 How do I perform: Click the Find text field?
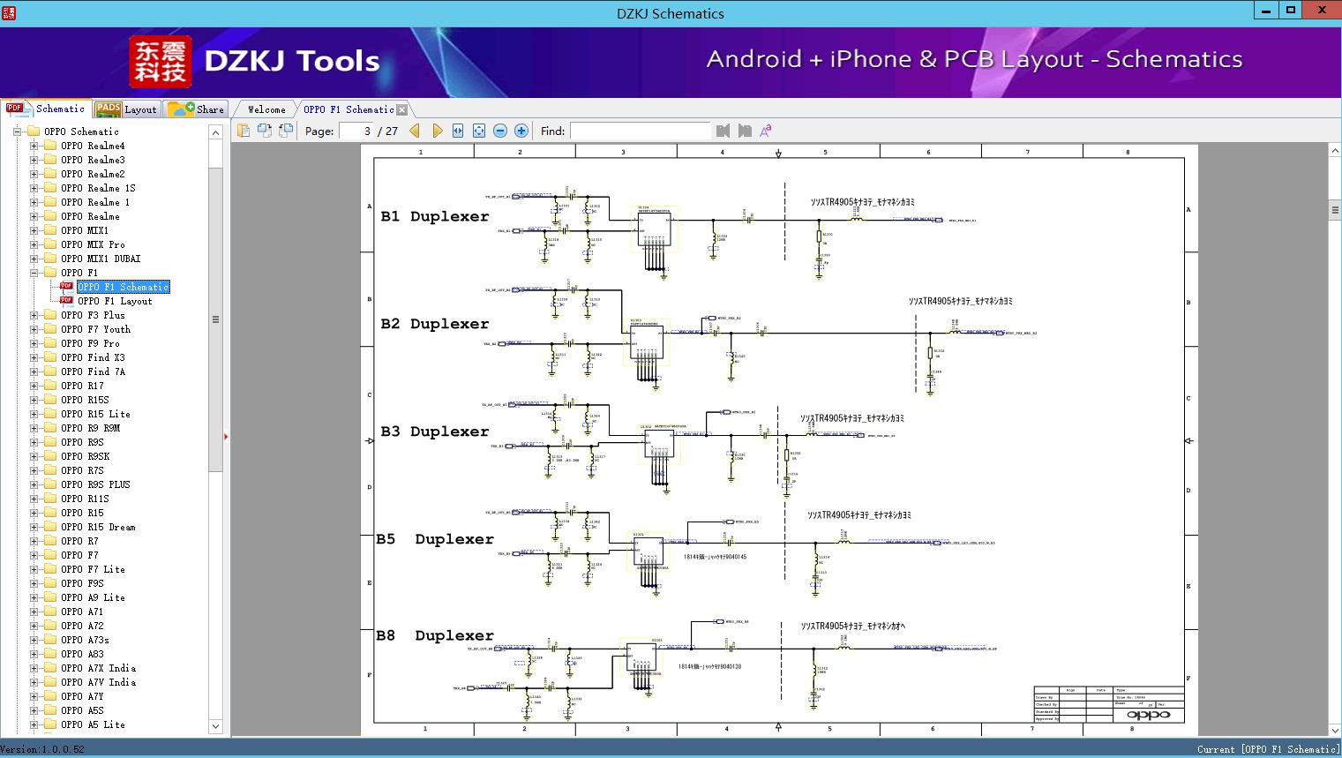(640, 131)
